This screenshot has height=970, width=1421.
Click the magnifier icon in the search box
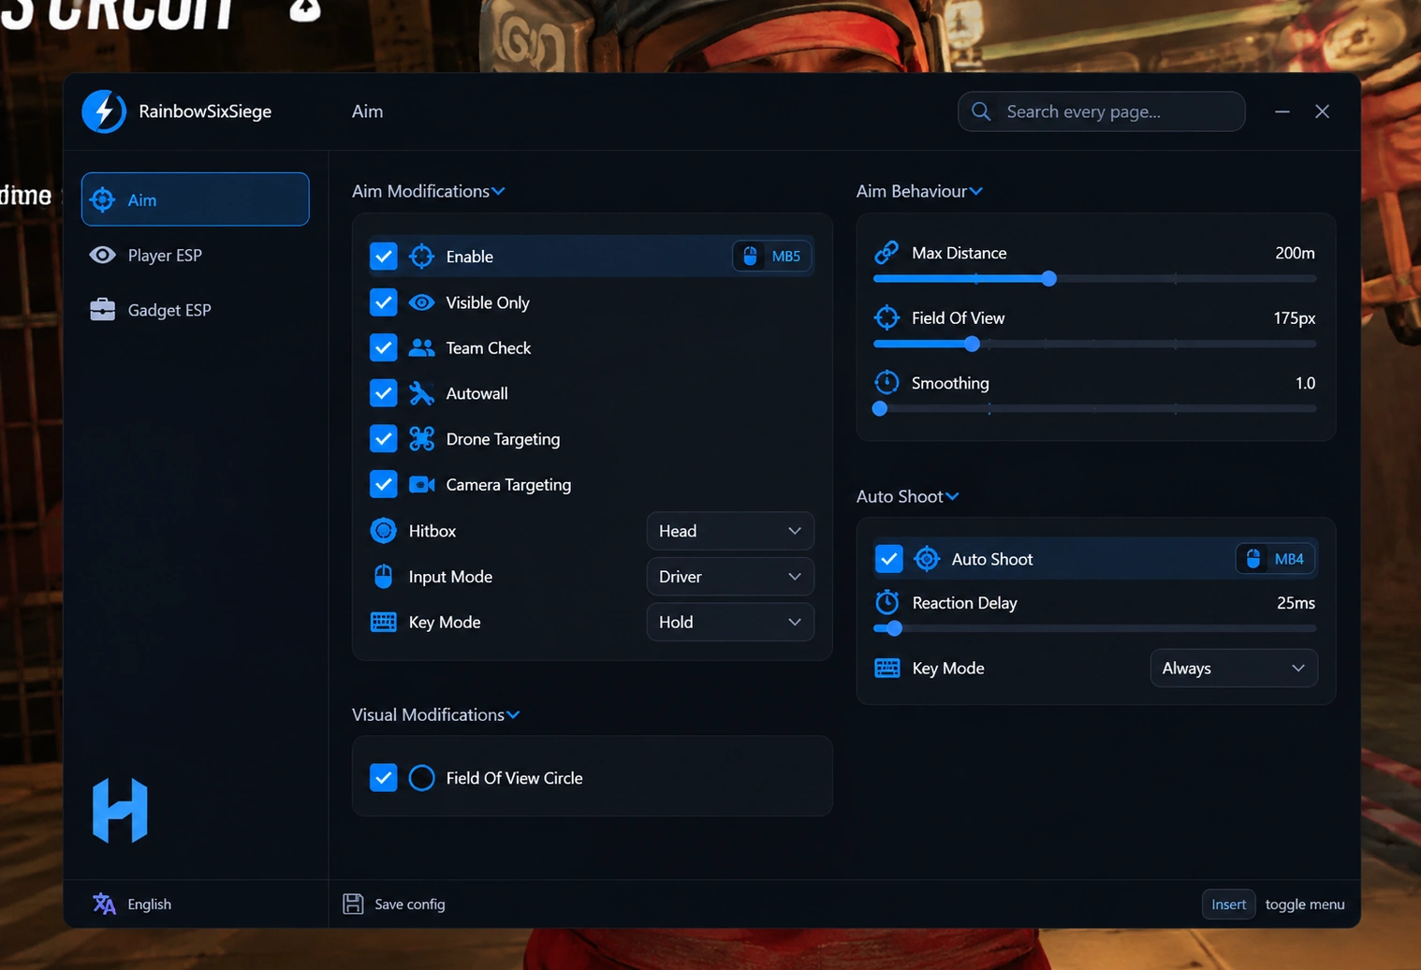click(x=981, y=111)
